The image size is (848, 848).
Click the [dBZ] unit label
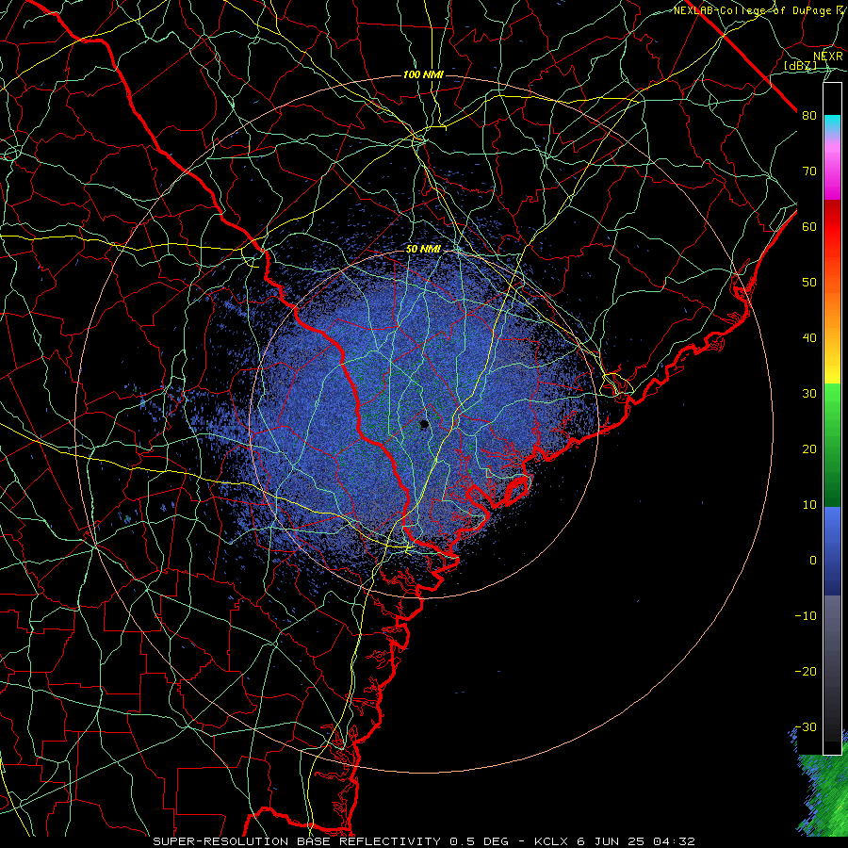point(800,66)
